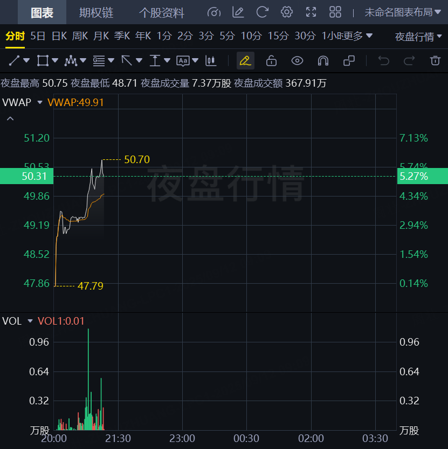Enter fullscreen chart mode

point(311,12)
